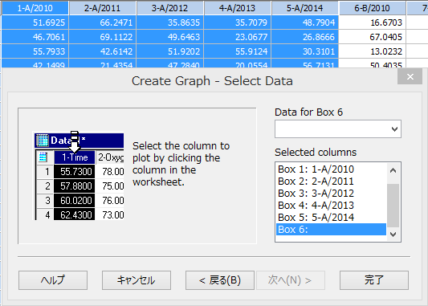The width and height of the screenshot is (428, 306).
Task: Click the 4-A/2013 column header
Action: (237, 8)
